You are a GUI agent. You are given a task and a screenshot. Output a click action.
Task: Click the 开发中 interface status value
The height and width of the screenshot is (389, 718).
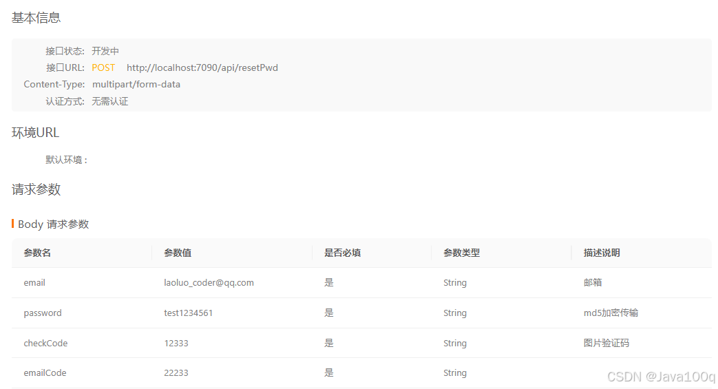coord(105,51)
